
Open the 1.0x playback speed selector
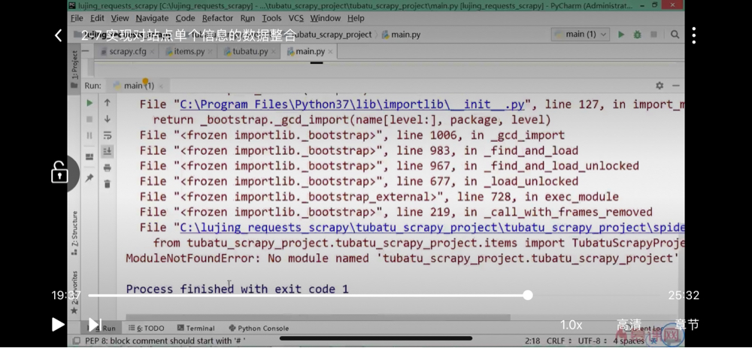point(571,325)
